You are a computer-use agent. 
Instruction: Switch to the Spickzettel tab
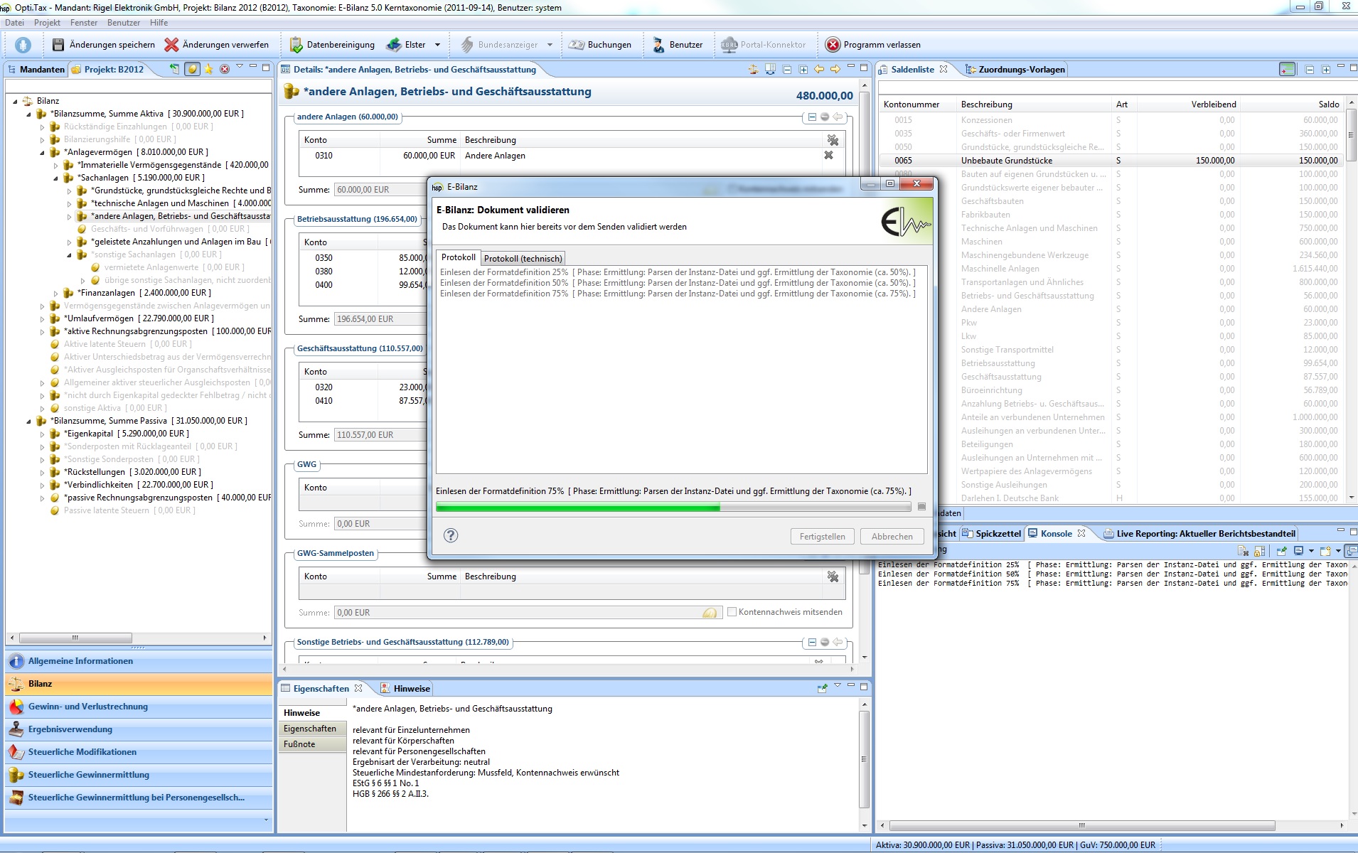tap(991, 533)
